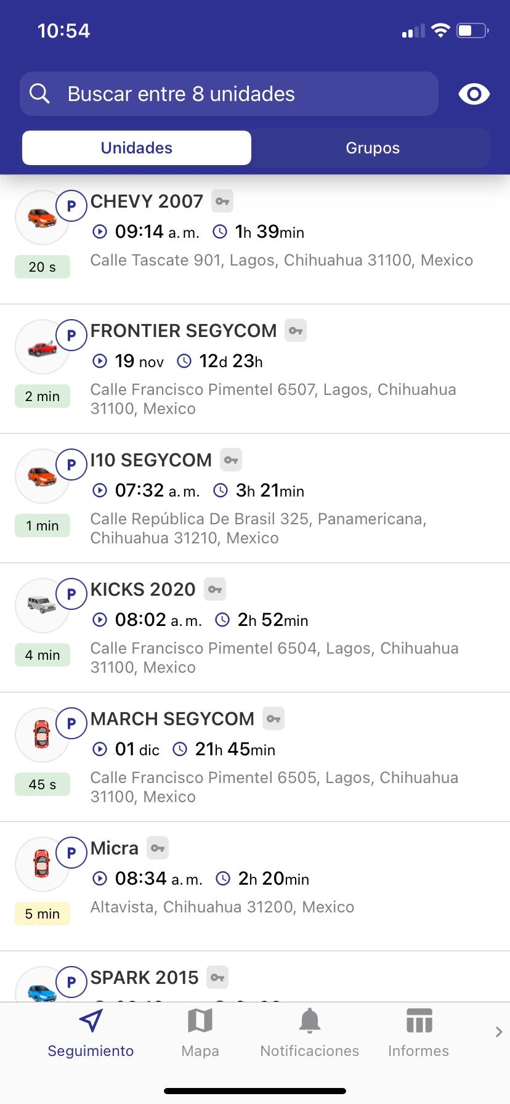Tap the key icon next to Micra

click(158, 848)
